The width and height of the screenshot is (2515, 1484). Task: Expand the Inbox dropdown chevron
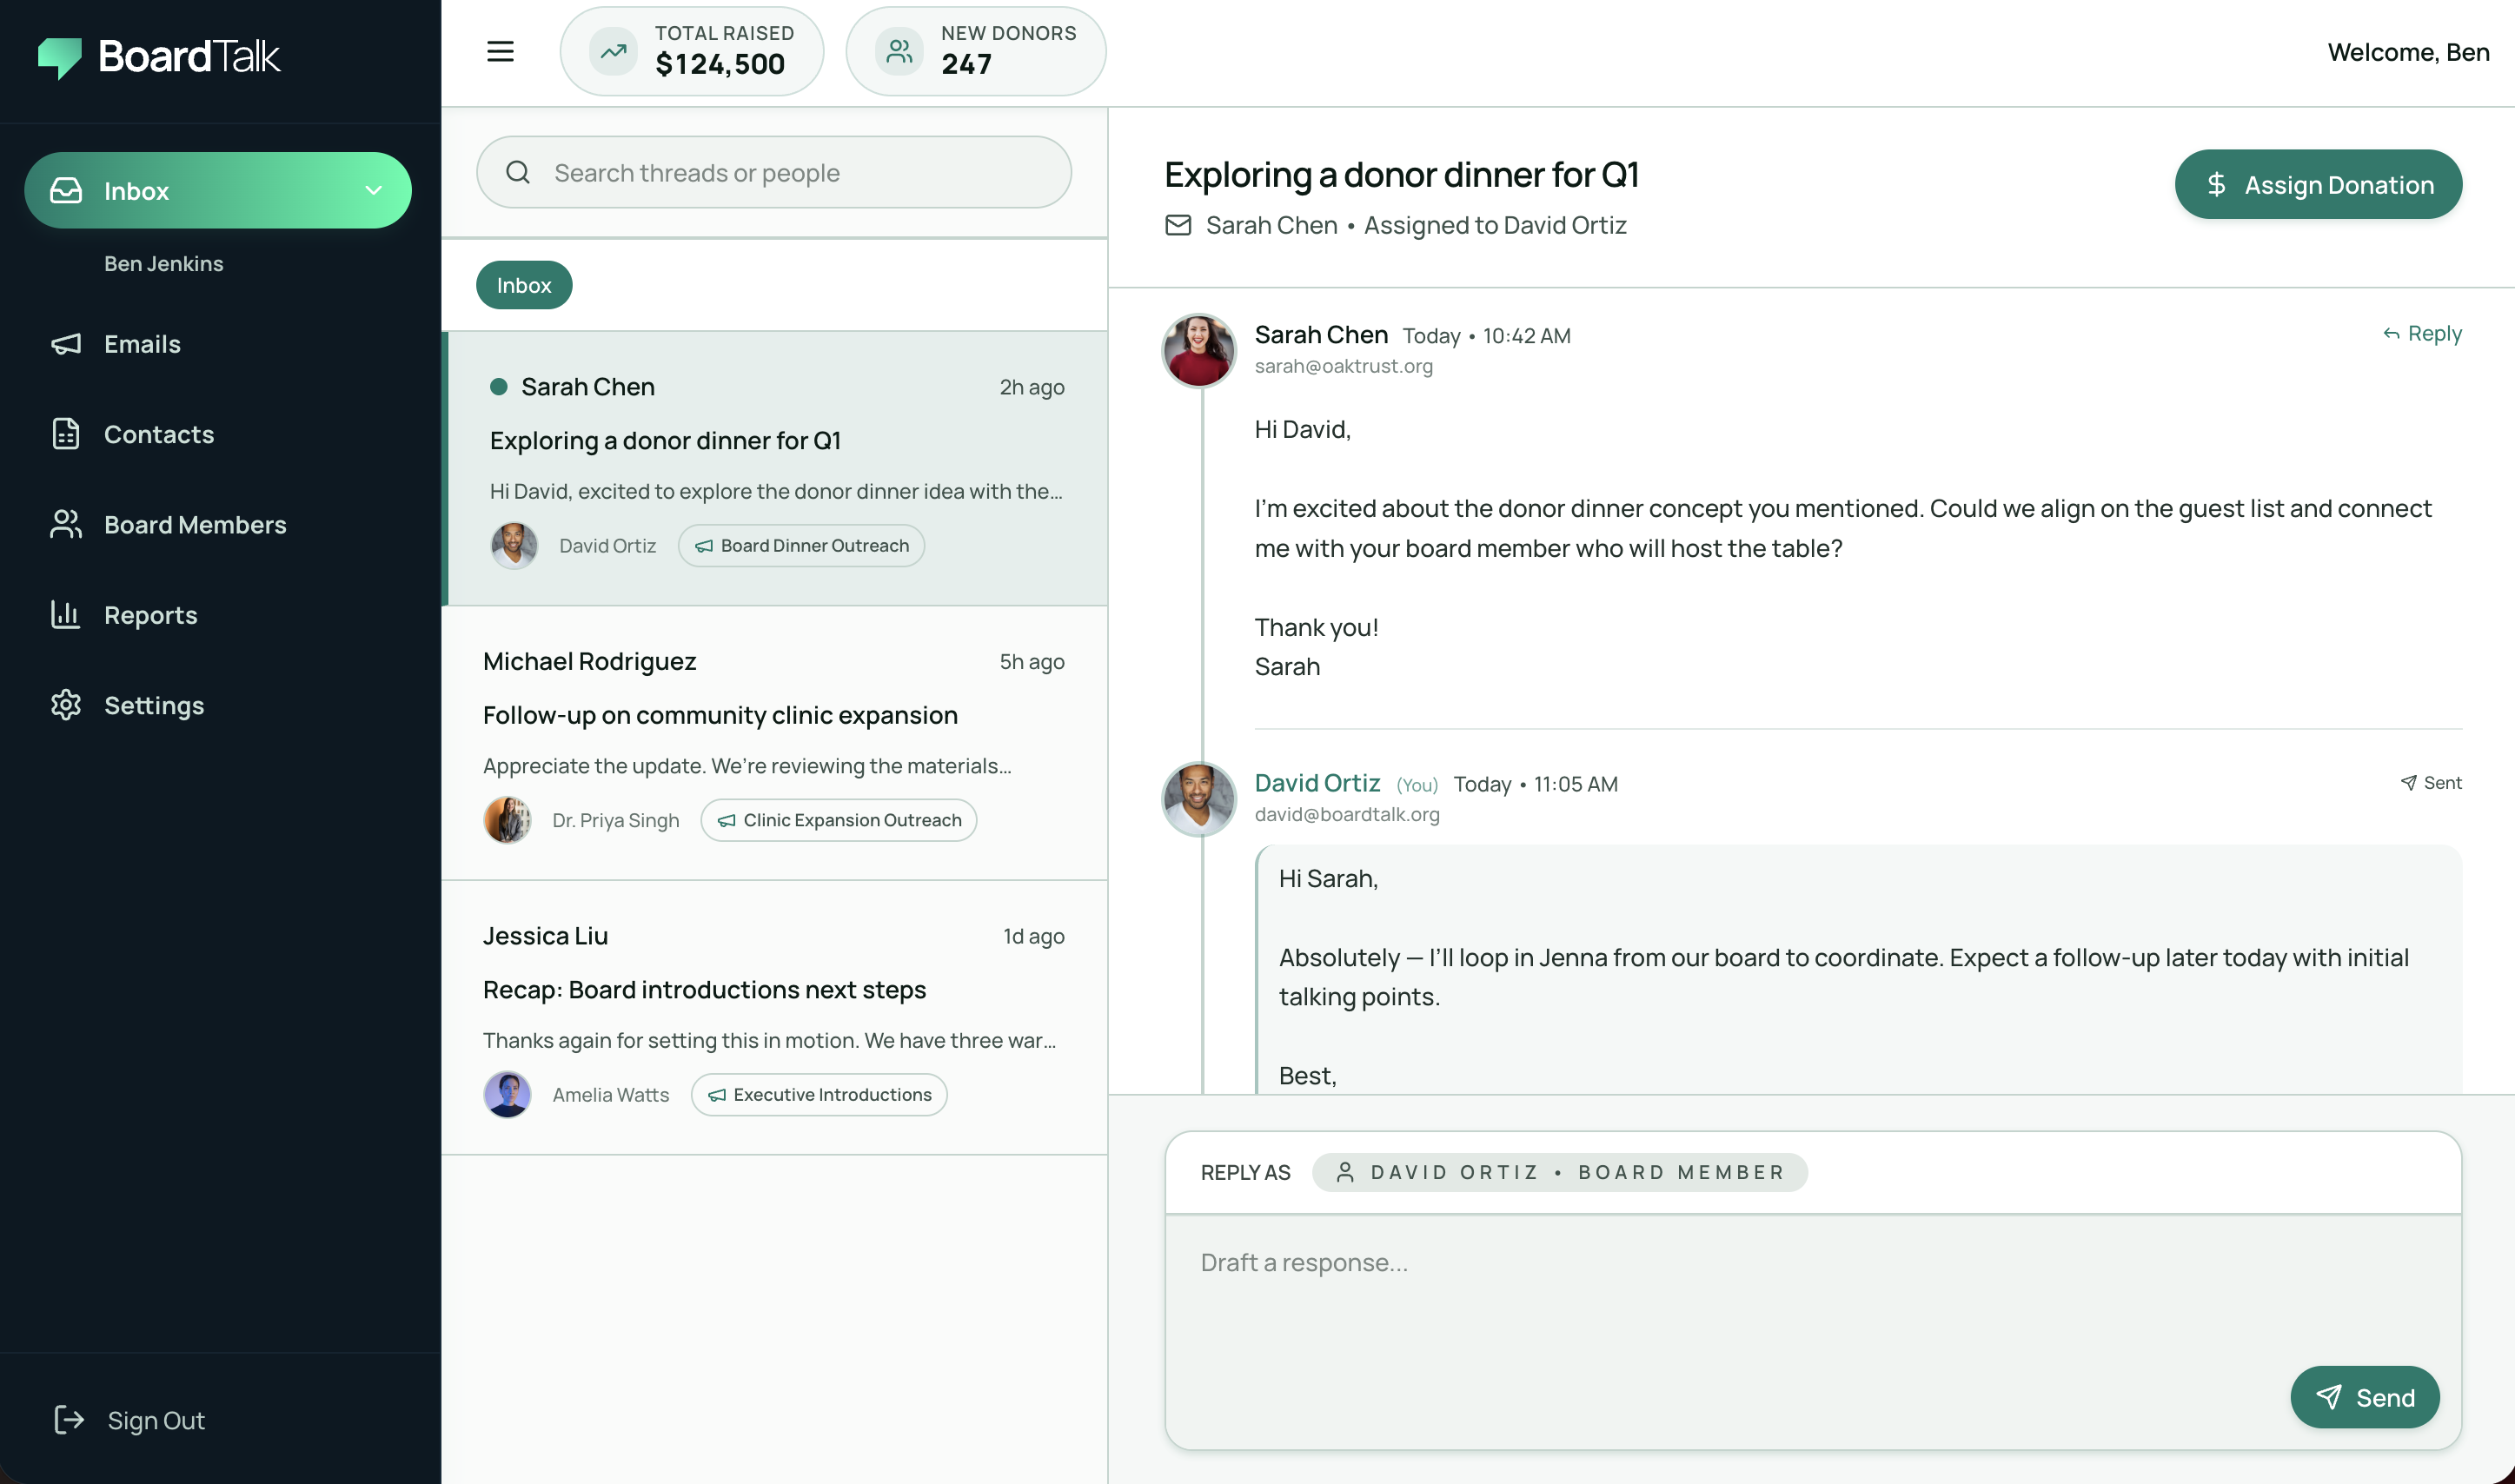click(374, 190)
